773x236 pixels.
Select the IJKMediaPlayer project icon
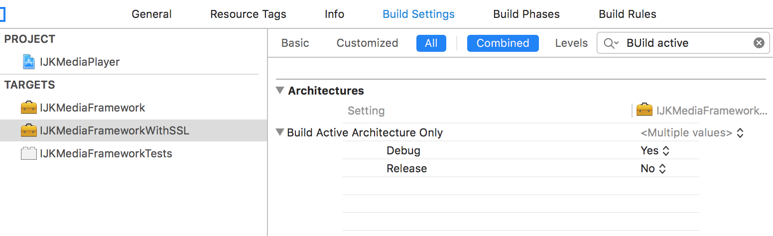29,62
